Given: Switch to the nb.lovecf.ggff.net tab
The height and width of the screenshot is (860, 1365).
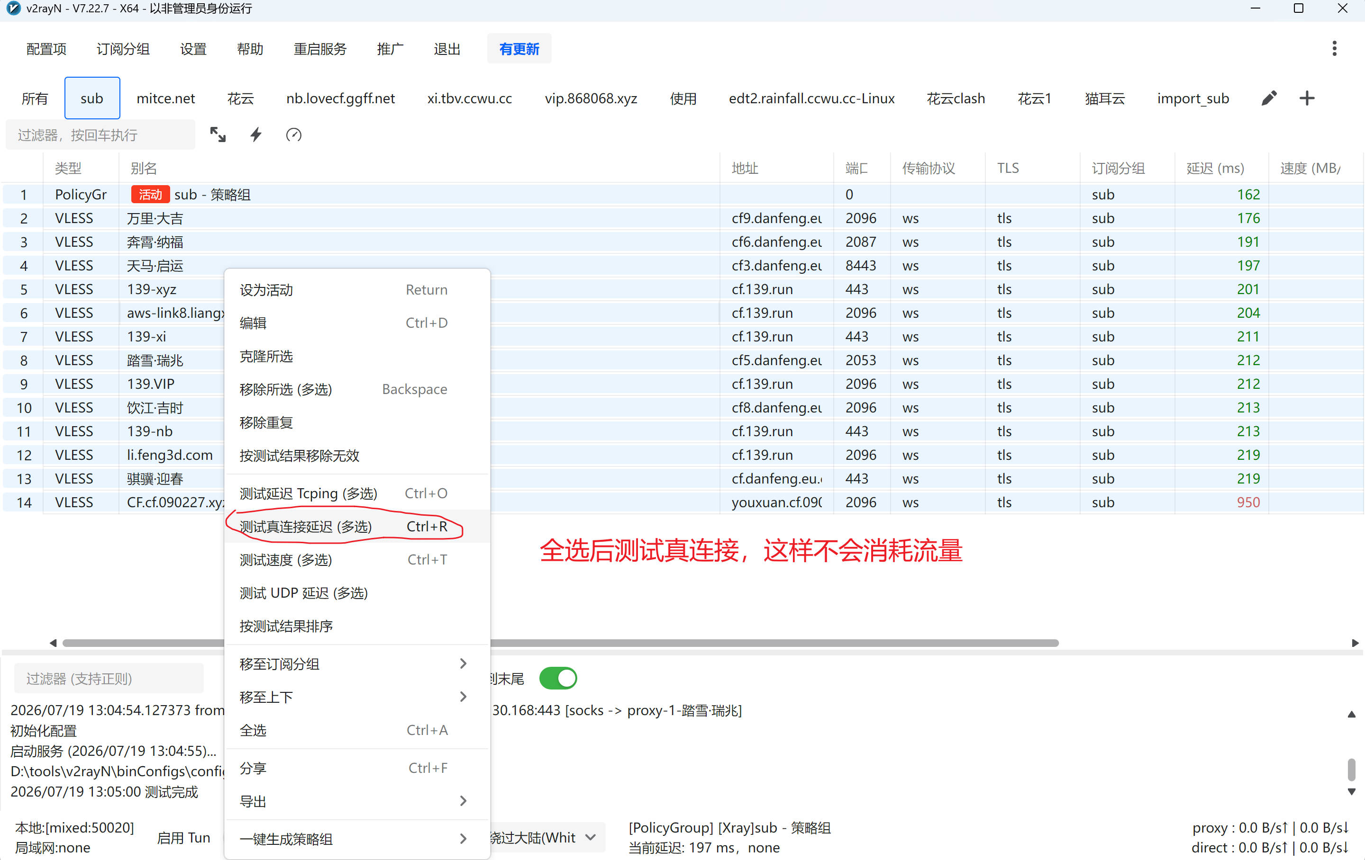Looking at the screenshot, I should tap(341, 99).
